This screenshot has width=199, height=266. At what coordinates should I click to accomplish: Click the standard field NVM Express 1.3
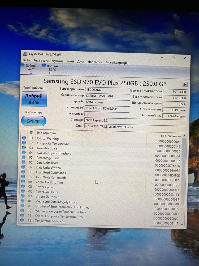coord(136,120)
